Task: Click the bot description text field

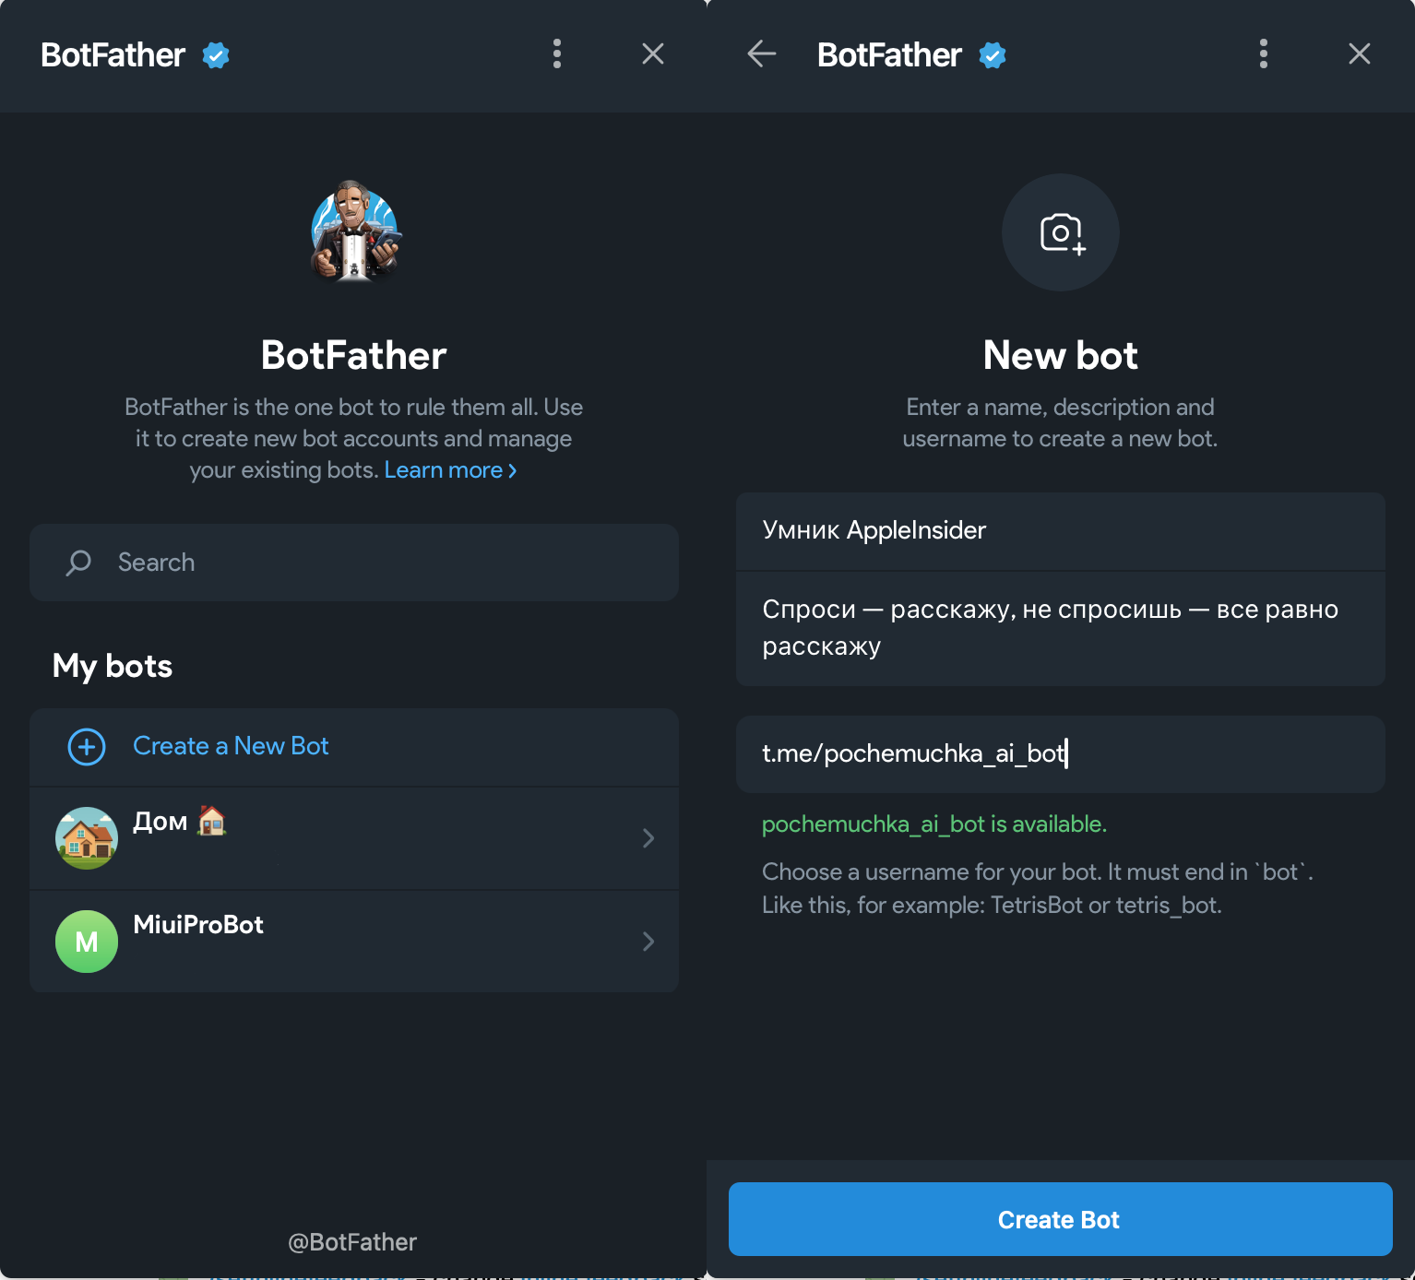Action: (1061, 628)
